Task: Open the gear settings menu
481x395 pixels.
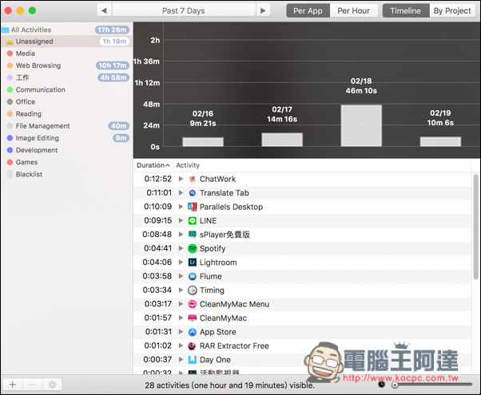Action: coord(52,385)
